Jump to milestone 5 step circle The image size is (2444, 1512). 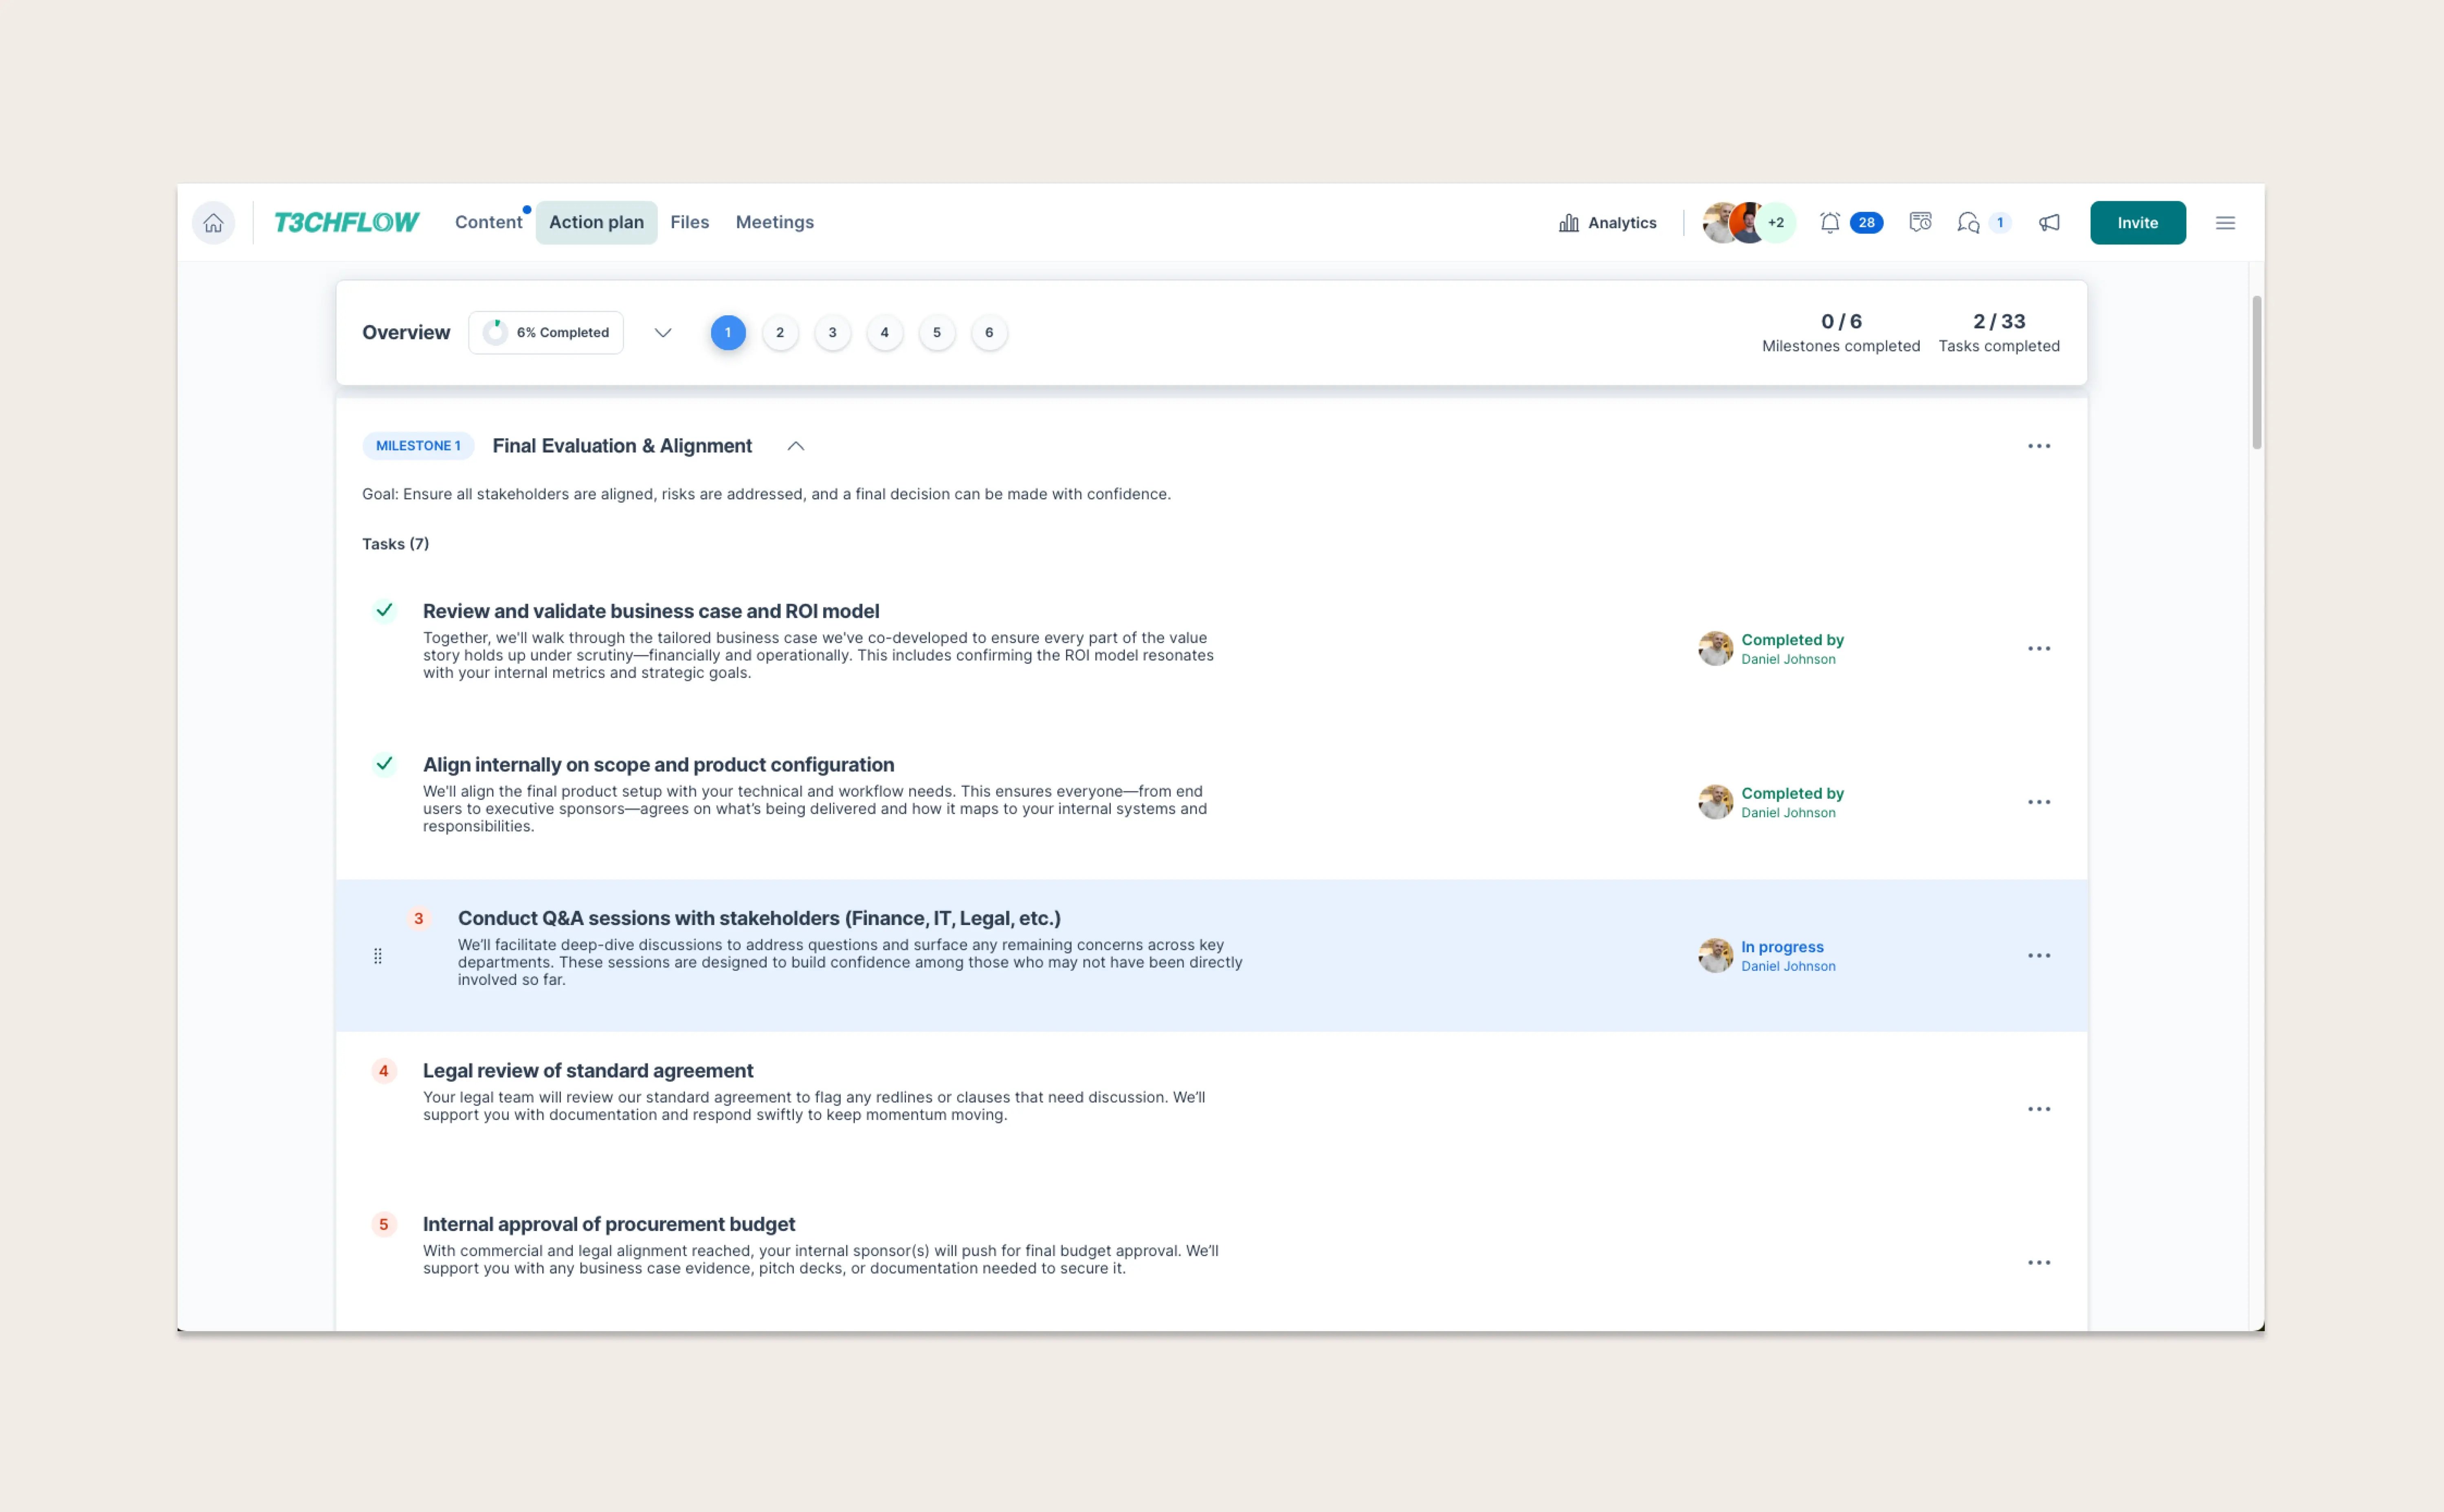(x=937, y=333)
